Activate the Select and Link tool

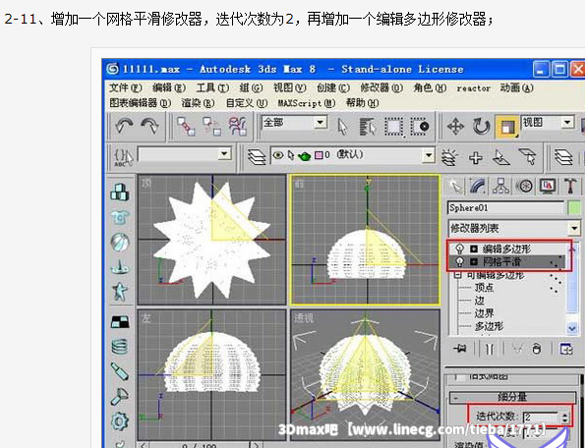[x=186, y=126]
